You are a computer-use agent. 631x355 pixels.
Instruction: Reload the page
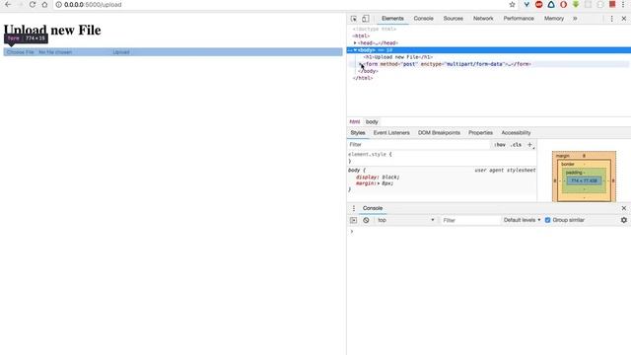click(x=33, y=4)
